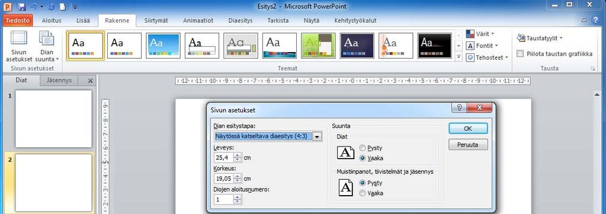Apply the second plain white theme
This screenshot has height=214, width=606.
point(124,46)
